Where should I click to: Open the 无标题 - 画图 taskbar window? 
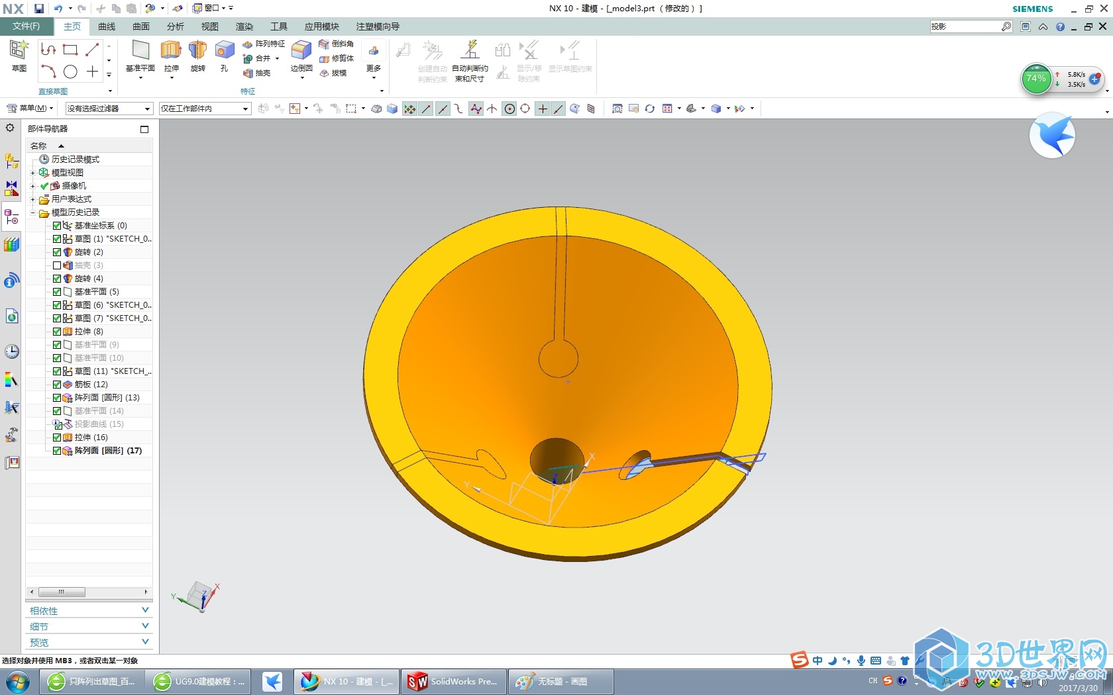(560, 681)
